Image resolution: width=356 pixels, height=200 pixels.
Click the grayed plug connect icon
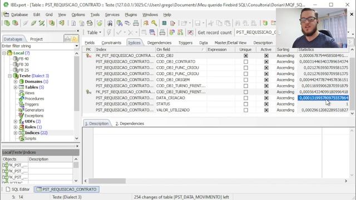tap(26, 23)
